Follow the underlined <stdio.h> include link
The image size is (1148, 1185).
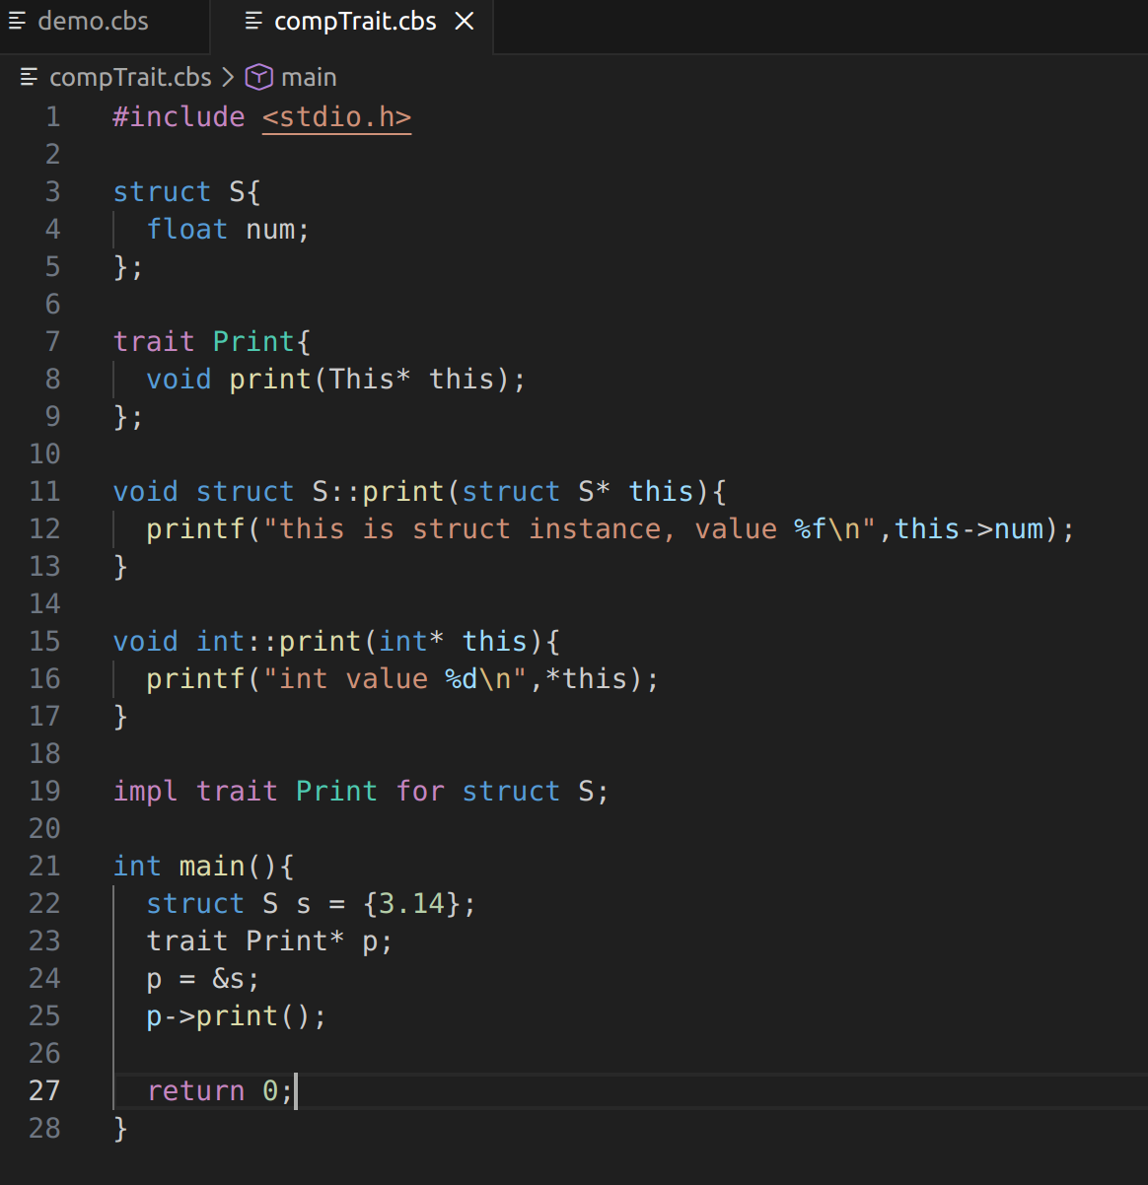[336, 116]
